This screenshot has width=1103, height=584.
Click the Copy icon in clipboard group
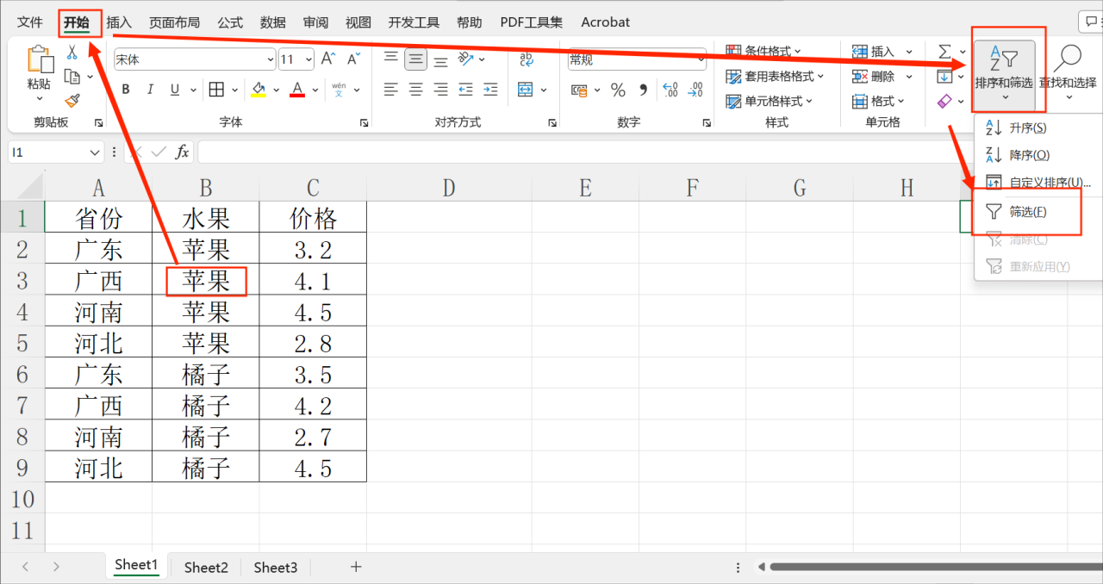(x=72, y=77)
